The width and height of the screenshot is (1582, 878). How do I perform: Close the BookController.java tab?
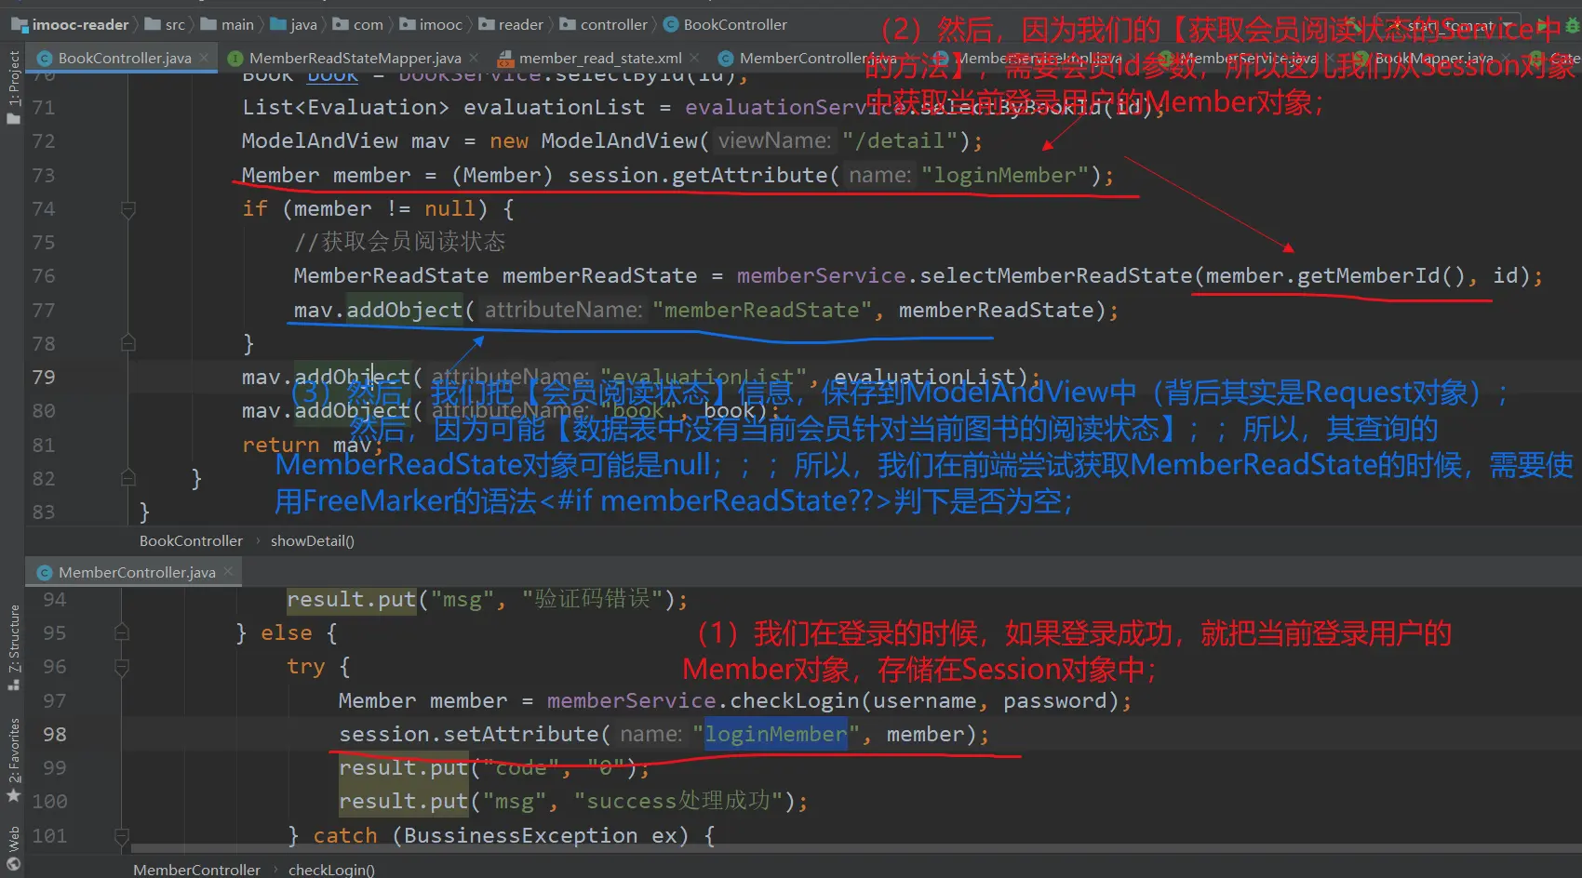point(205,58)
